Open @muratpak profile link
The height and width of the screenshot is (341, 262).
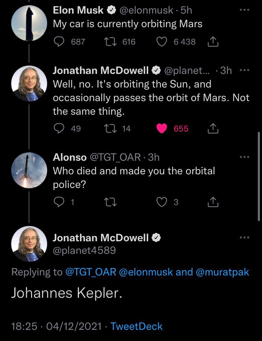222,272
